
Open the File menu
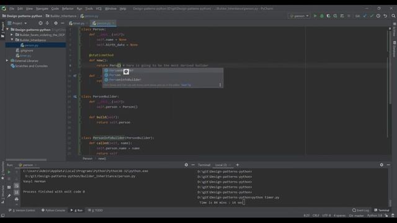(x=12, y=9)
